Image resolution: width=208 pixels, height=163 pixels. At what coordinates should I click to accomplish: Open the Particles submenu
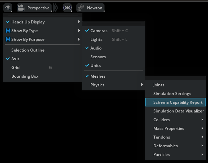(x=175, y=155)
